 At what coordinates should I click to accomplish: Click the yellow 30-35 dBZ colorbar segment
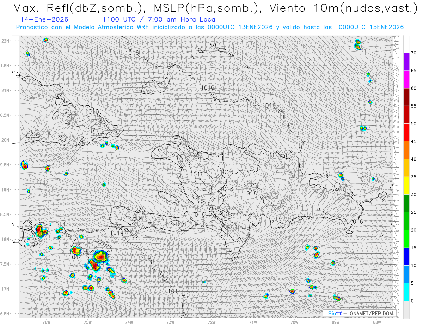[406, 186]
